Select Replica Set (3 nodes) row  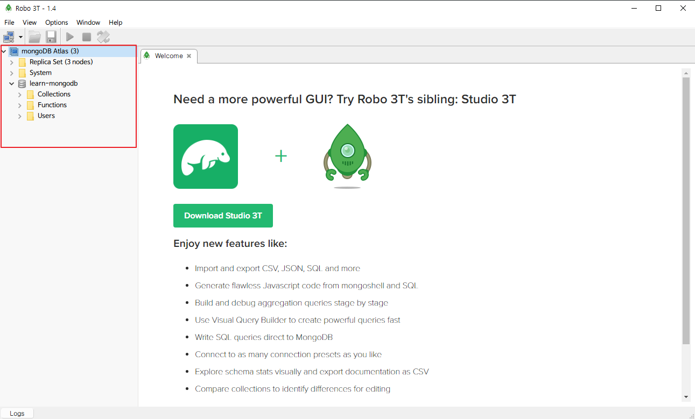pos(61,62)
